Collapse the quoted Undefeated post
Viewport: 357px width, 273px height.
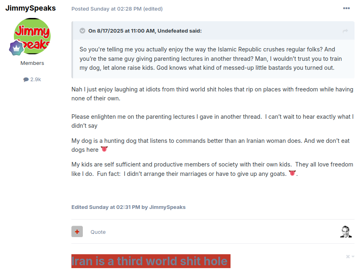82,31
